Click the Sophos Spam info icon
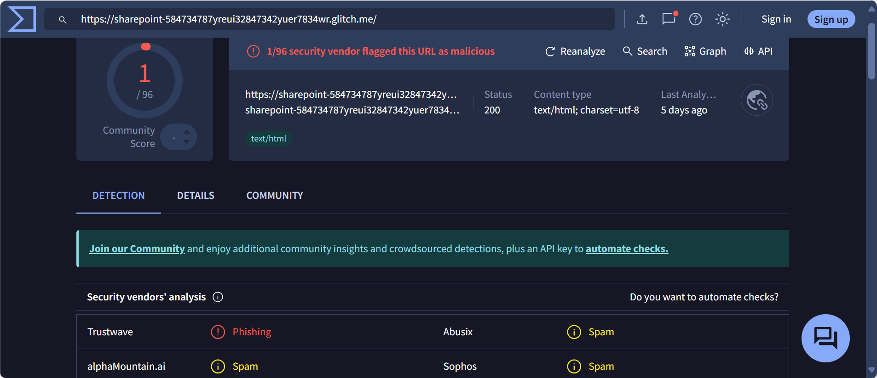Screen dimensions: 877x378 (x=574, y=367)
